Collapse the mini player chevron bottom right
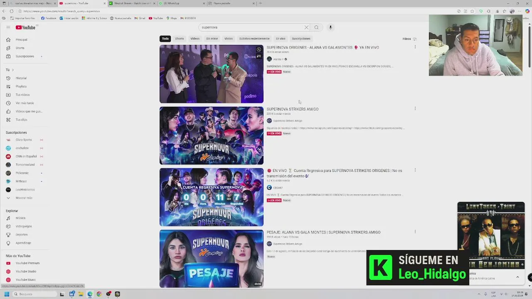The image size is (532, 299). click(x=517, y=277)
